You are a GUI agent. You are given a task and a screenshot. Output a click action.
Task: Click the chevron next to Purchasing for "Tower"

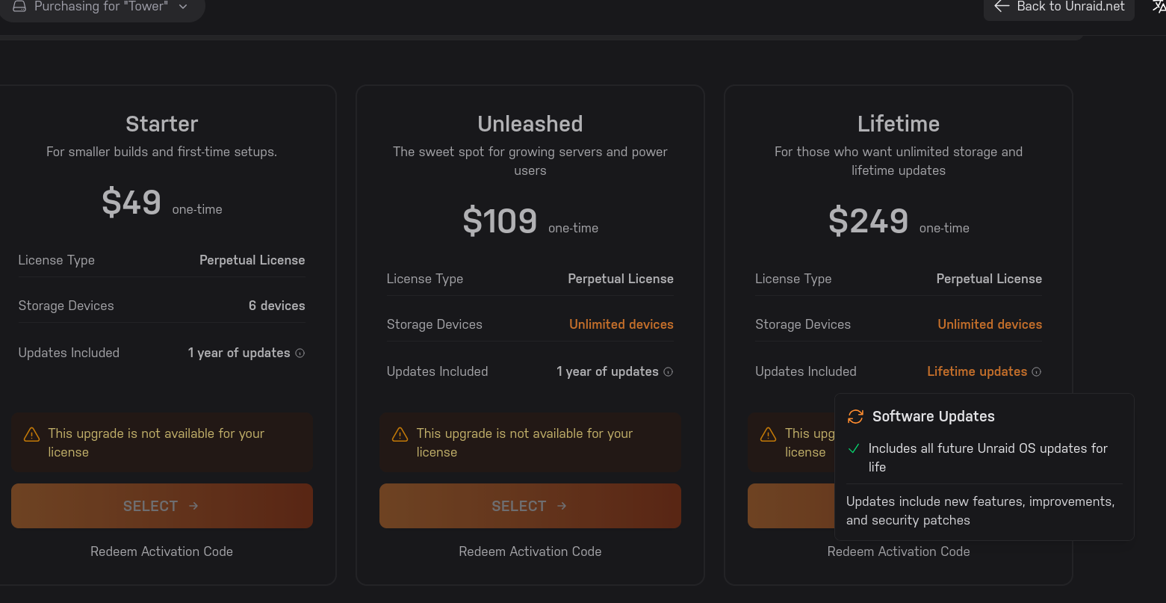point(183,7)
